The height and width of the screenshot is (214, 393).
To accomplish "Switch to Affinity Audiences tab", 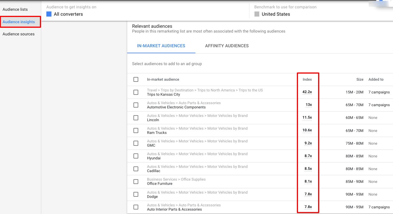I will [x=227, y=46].
